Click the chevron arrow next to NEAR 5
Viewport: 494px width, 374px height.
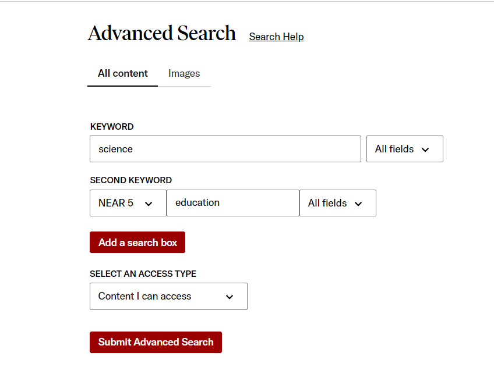[x=149, y=204]
